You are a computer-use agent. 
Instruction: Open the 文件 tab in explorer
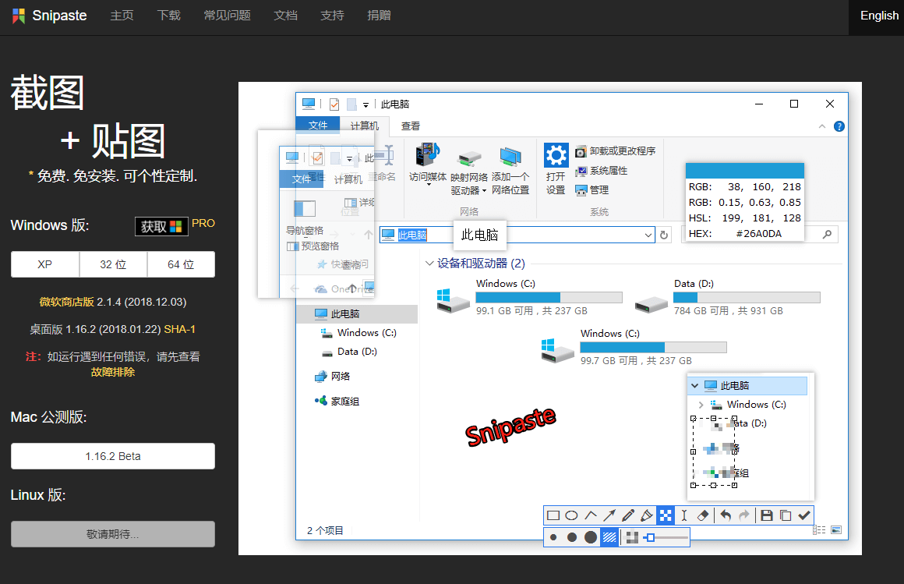[318, 126]
